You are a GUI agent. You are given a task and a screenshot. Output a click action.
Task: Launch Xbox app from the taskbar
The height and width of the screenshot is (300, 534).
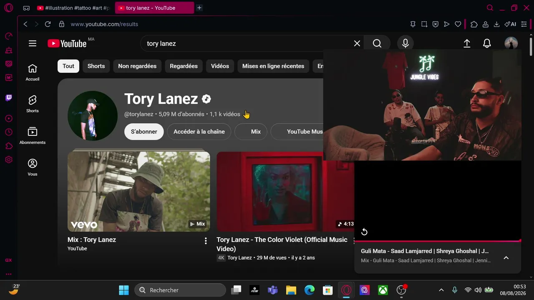coord(383,290)
